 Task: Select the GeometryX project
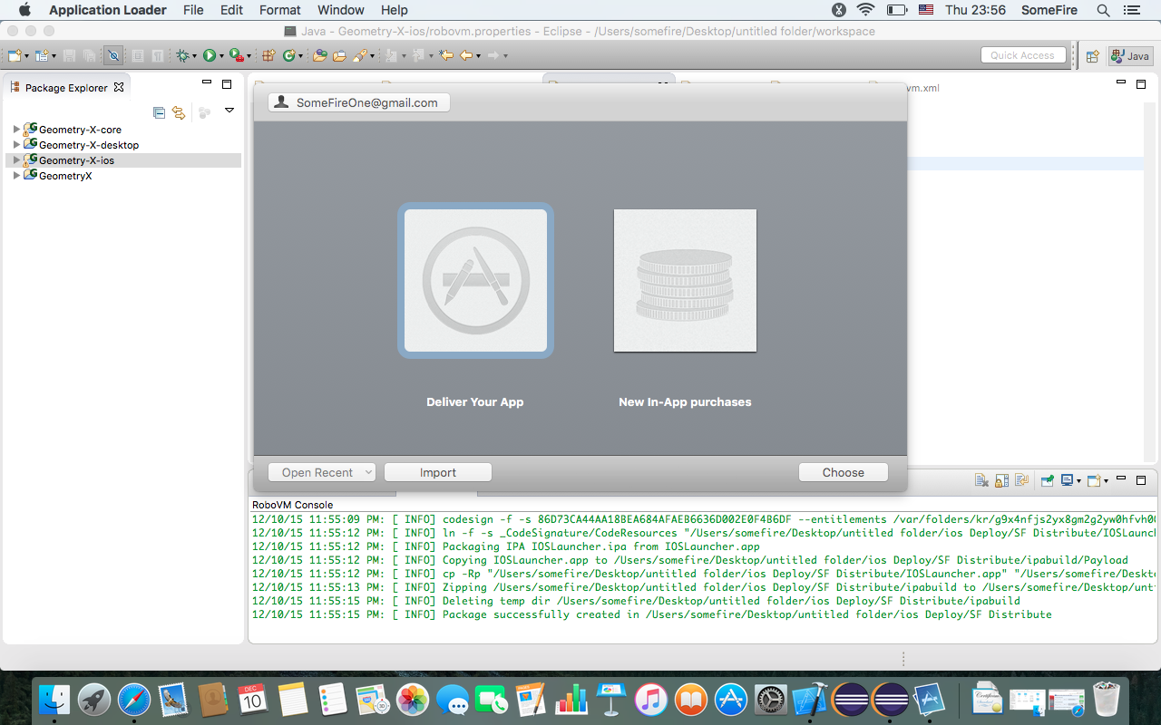[65, 176]
